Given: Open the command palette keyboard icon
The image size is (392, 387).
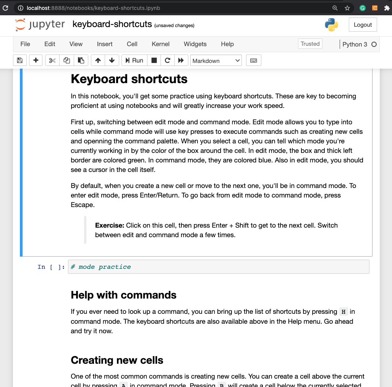Looking at the screenshot, I should 253,60.
